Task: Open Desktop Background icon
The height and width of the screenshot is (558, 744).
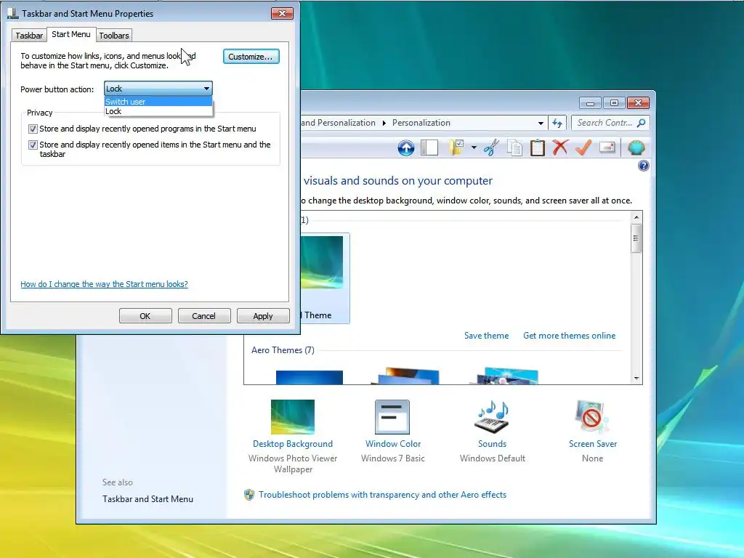Action: (293, 416)
